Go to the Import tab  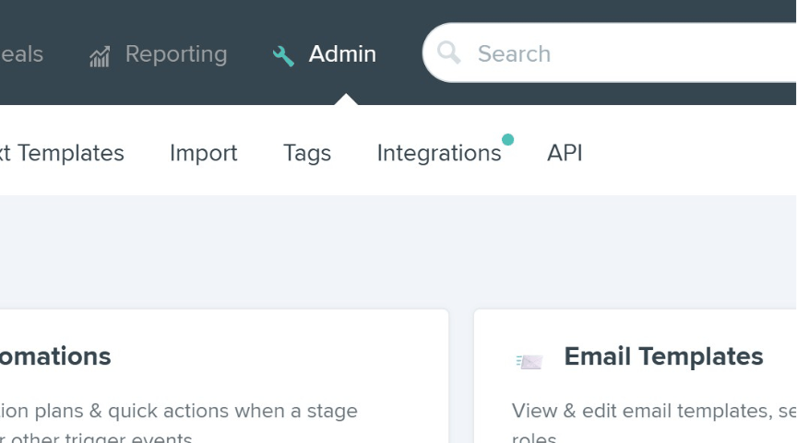[x=203, y=153]
